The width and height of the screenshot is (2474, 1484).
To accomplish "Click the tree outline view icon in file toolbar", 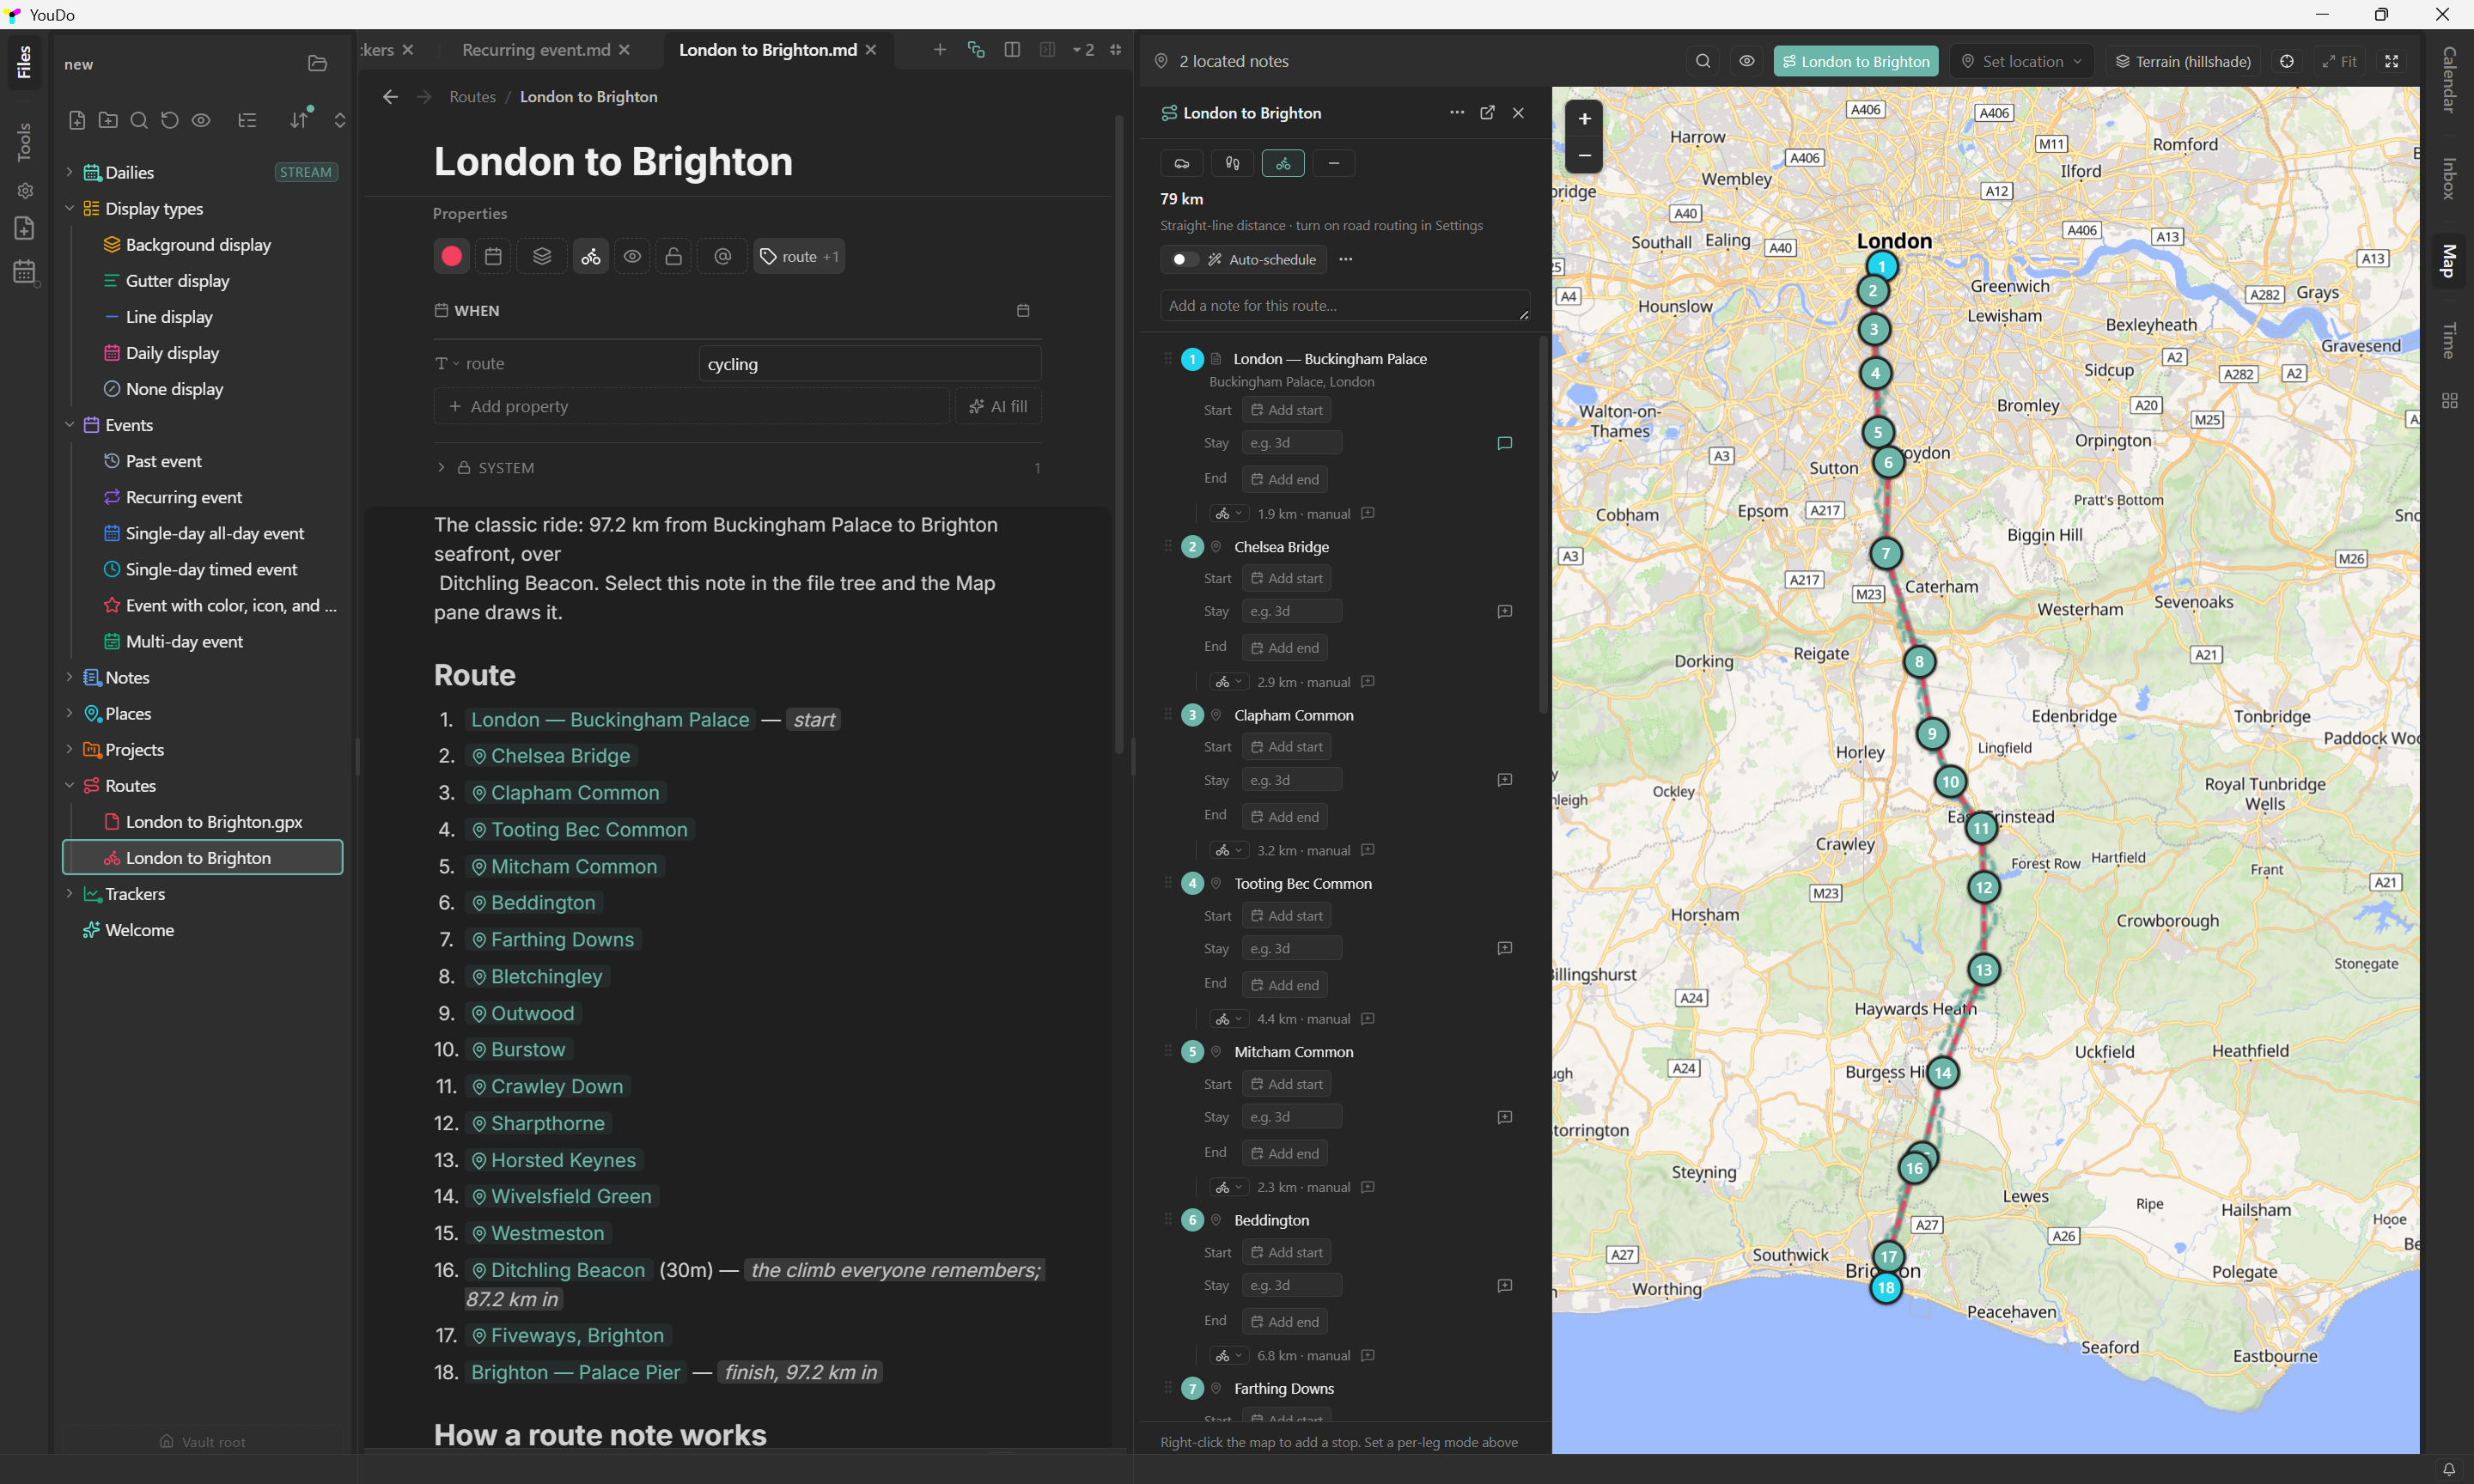I will pyautogui.click(x=247, y=120).
